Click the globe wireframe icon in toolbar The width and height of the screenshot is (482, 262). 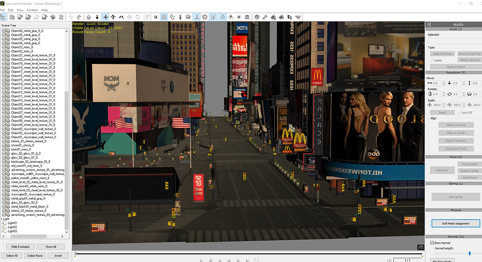coord(205,17)
